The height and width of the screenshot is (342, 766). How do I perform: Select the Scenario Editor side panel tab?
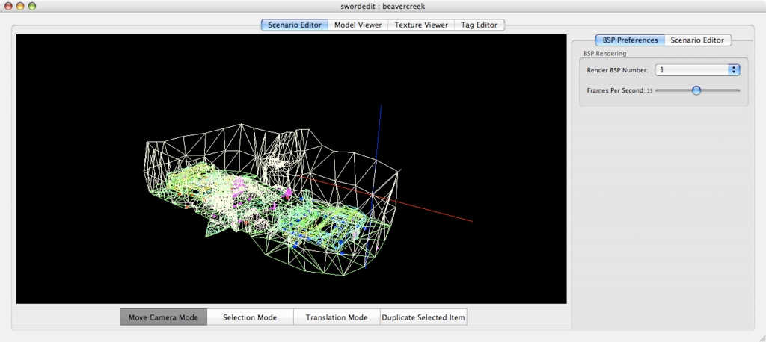pyautogui.click(x=697, y=40)
